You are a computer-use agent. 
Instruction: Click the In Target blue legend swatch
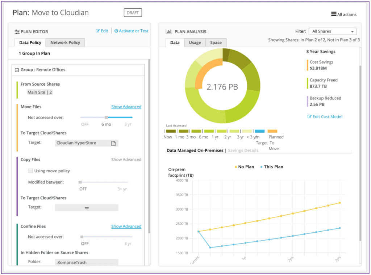coord(259,131)
